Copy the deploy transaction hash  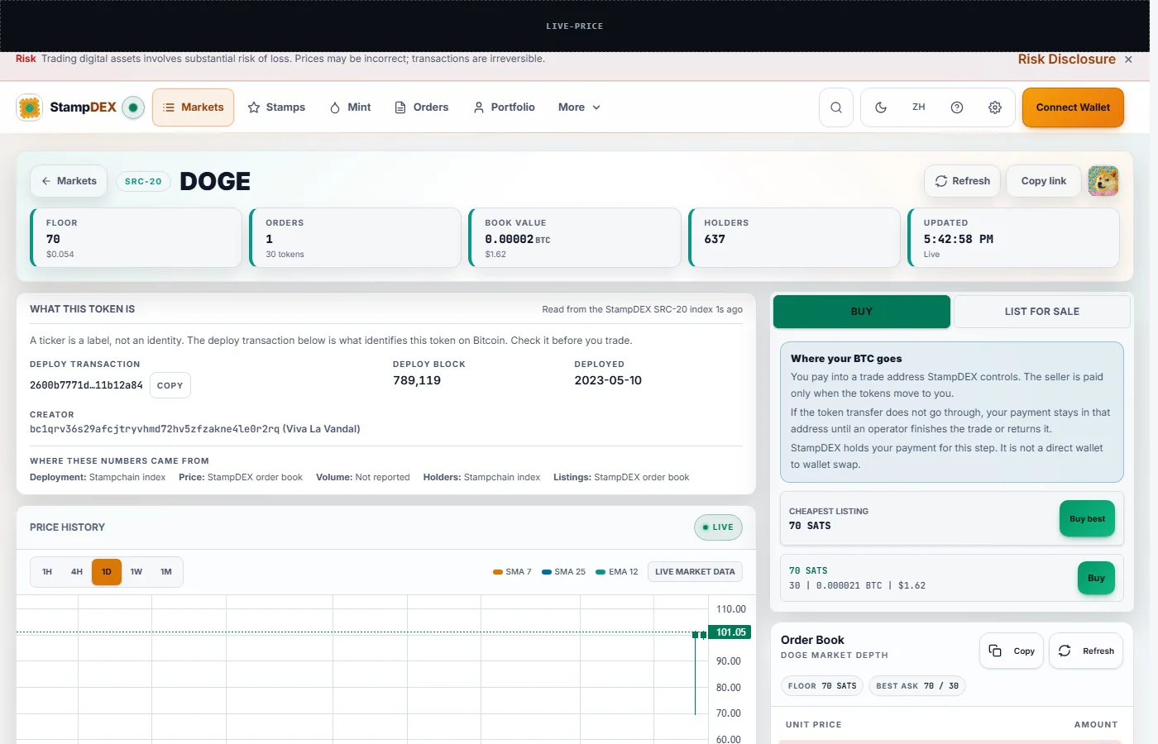coord(170,385)
